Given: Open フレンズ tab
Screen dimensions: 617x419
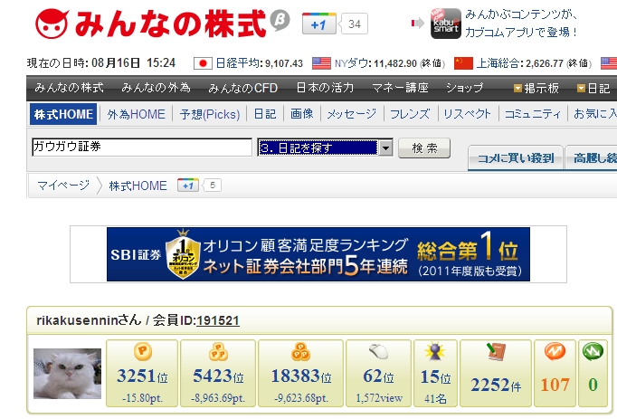Looking at the screenshot, I should [410, 114].
